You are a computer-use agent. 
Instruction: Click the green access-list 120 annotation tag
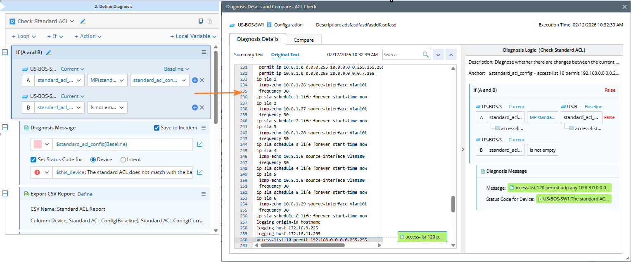point(422,237)
